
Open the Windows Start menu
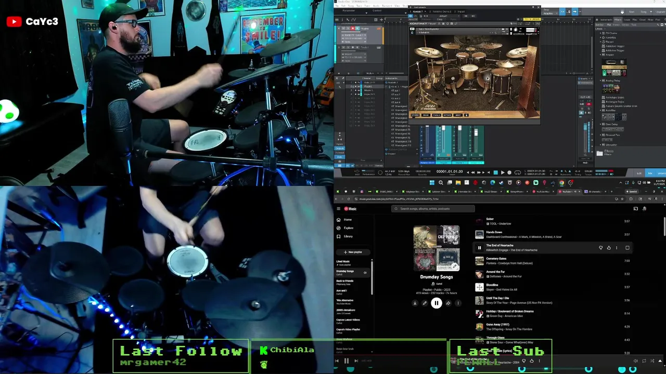click(432, 182)
